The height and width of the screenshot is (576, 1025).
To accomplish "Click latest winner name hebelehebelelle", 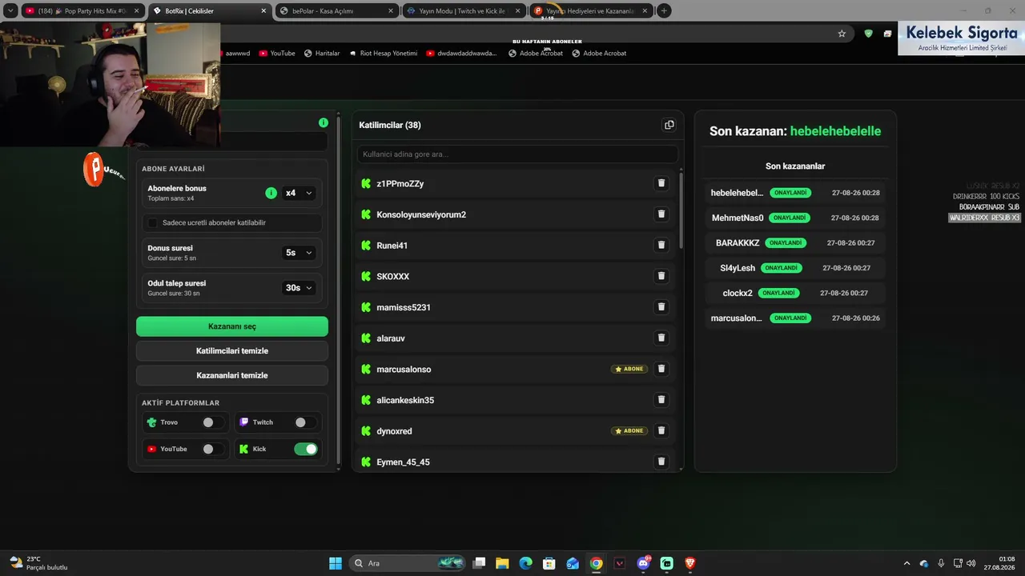I will point(835,131).
